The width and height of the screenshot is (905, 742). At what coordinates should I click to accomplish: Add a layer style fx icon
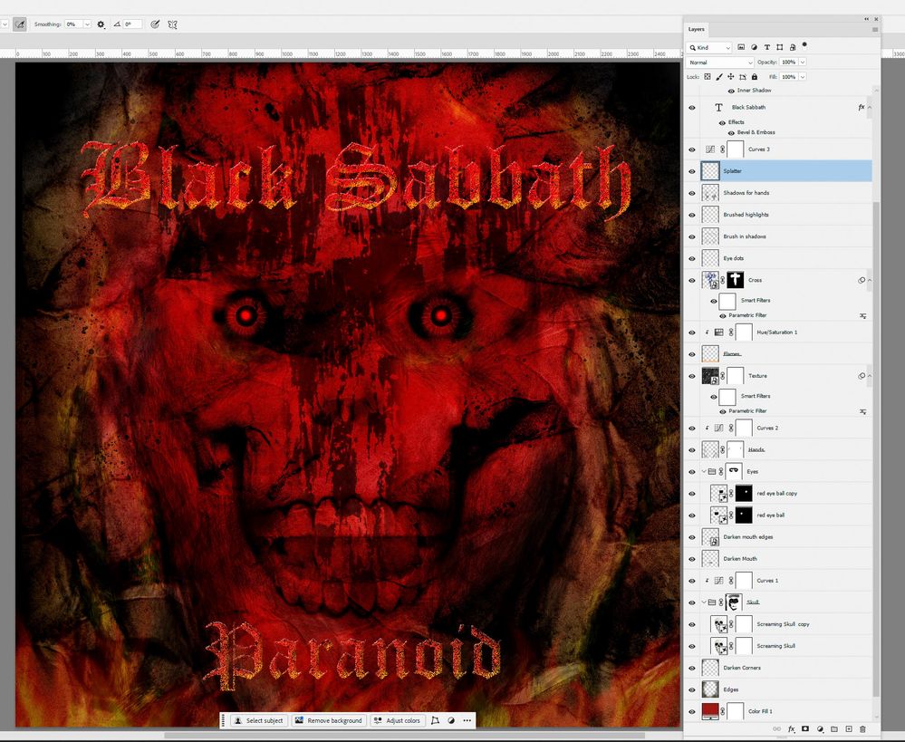[791, 729]
